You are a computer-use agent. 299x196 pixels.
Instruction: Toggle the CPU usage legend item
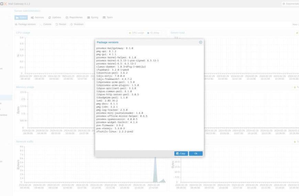click(x=136, y=33)
